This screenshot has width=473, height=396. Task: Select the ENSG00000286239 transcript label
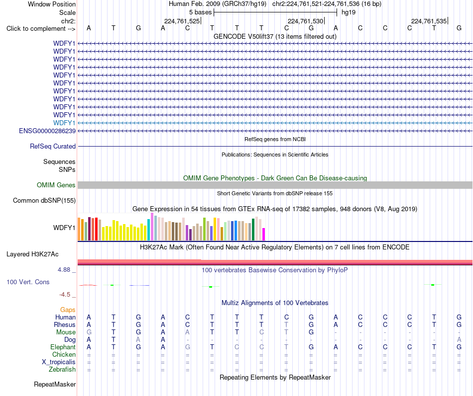pyautogui.click(x=47, y=131)
